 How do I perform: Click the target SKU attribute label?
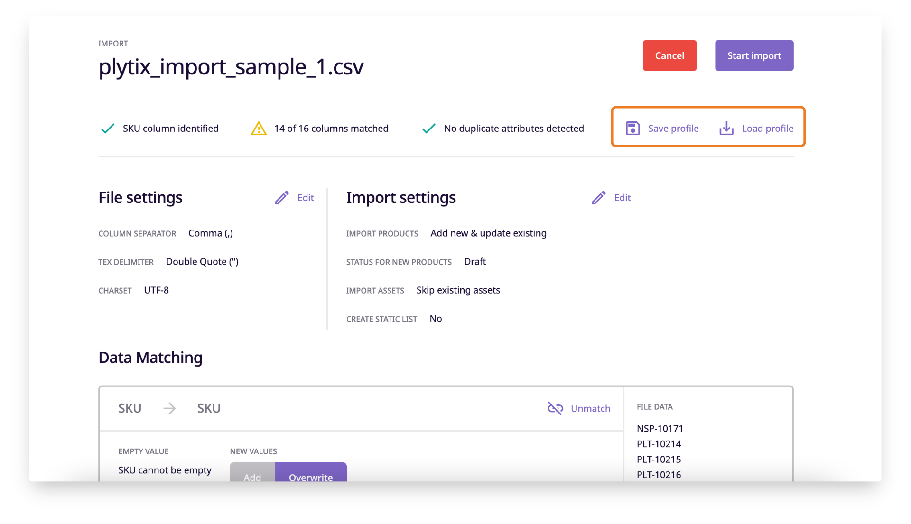(209, 408)
